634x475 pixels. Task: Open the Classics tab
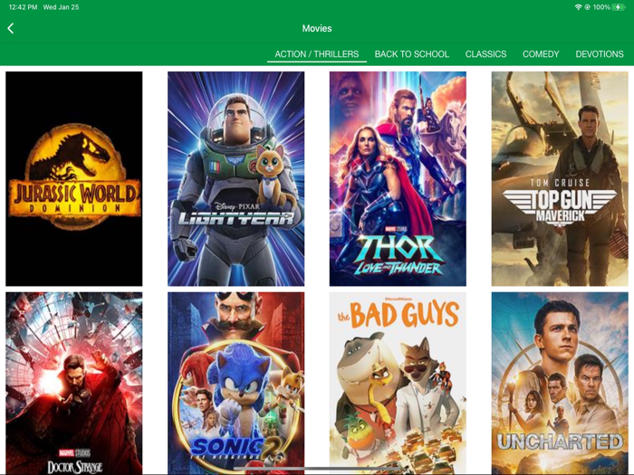485,54
